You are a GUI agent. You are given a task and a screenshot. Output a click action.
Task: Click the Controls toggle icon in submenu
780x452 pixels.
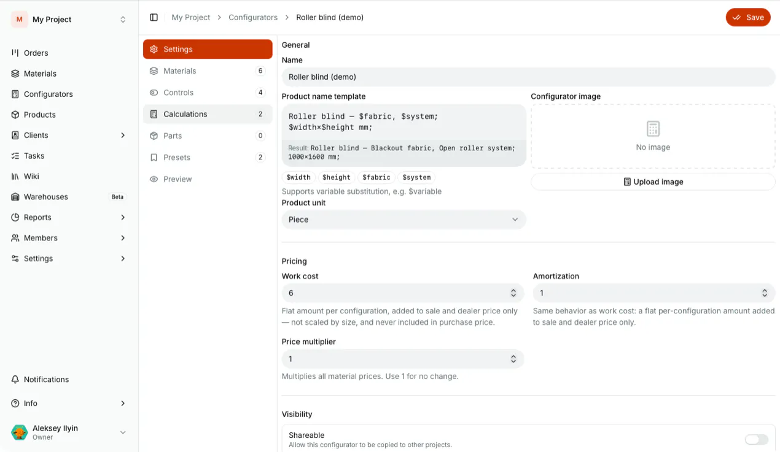pos(154,93)
